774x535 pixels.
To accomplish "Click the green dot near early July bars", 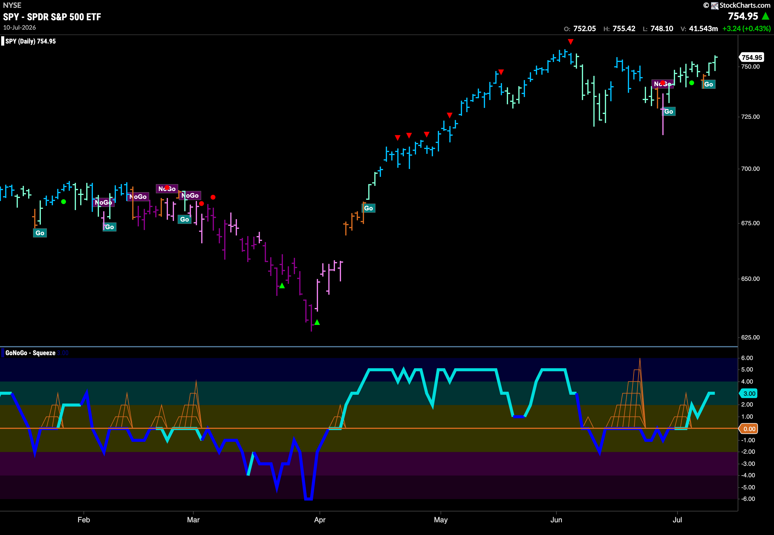I will [691, 83].
